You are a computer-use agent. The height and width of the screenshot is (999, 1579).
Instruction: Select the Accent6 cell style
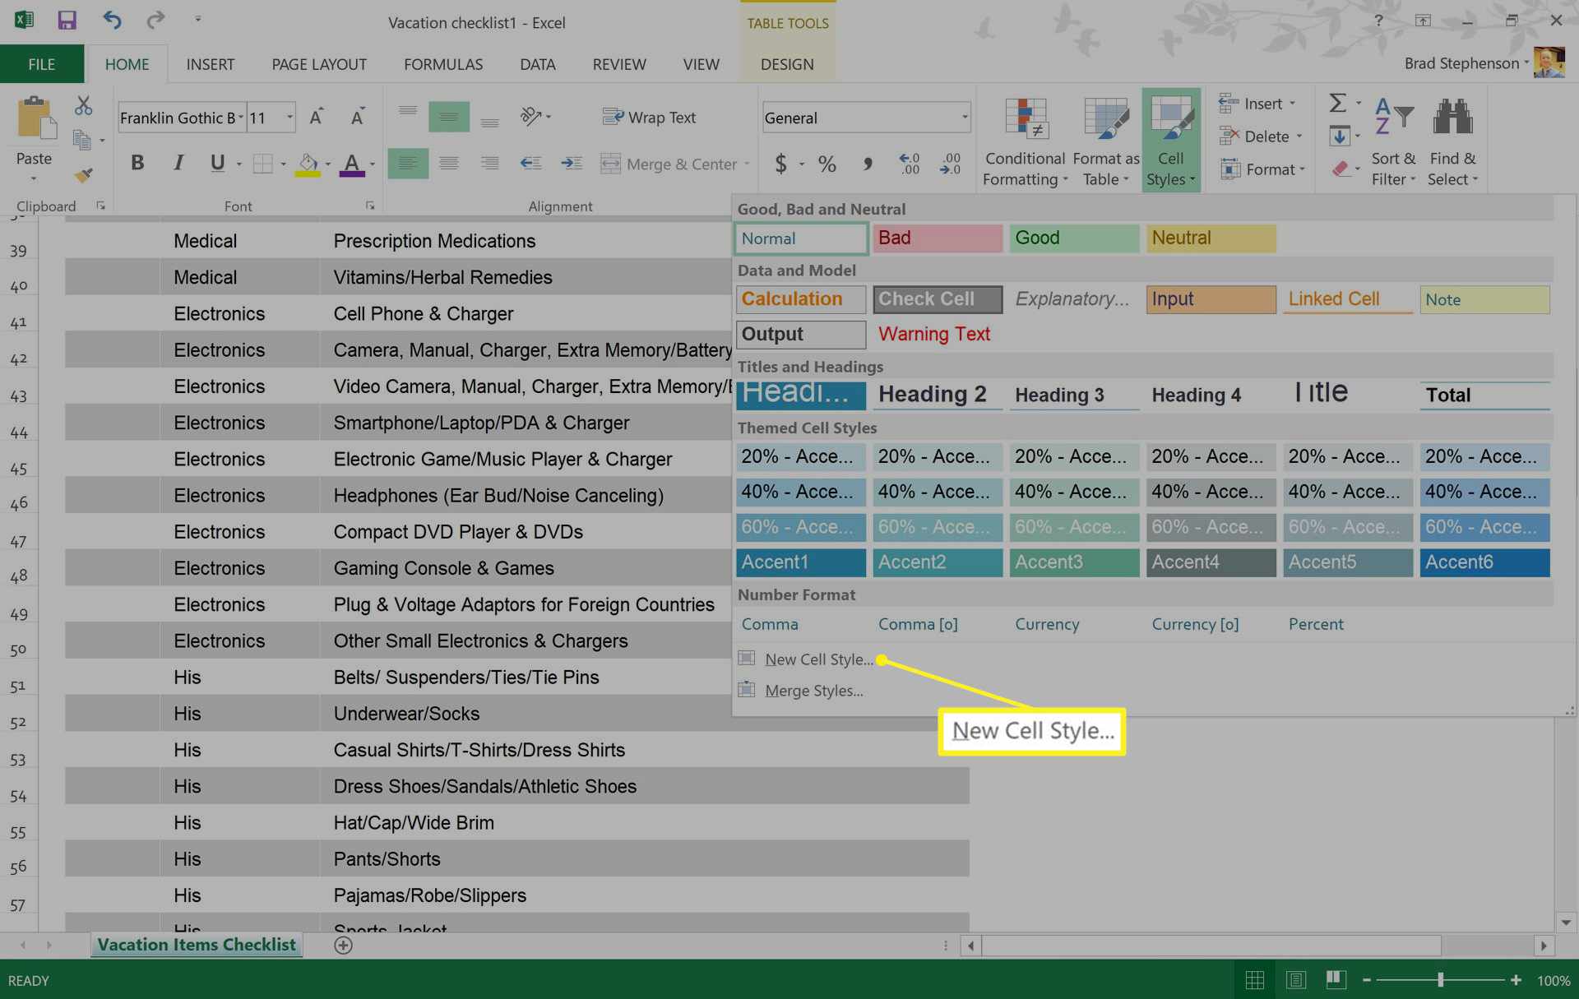tap(1486, 562)
